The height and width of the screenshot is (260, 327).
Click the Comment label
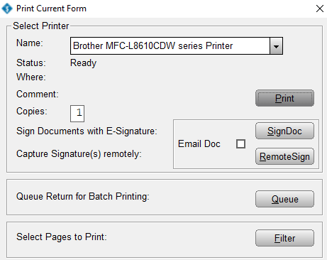pyautogui.click(x=38, y=94)
